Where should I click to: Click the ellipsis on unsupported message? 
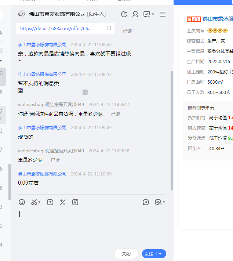click(85, 92)
